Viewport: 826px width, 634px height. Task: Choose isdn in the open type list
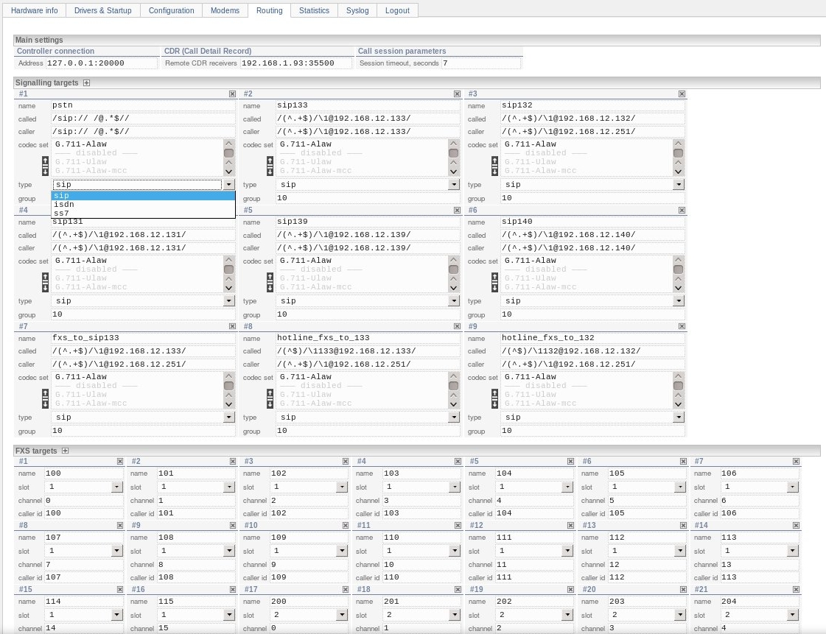pos(143,204)
